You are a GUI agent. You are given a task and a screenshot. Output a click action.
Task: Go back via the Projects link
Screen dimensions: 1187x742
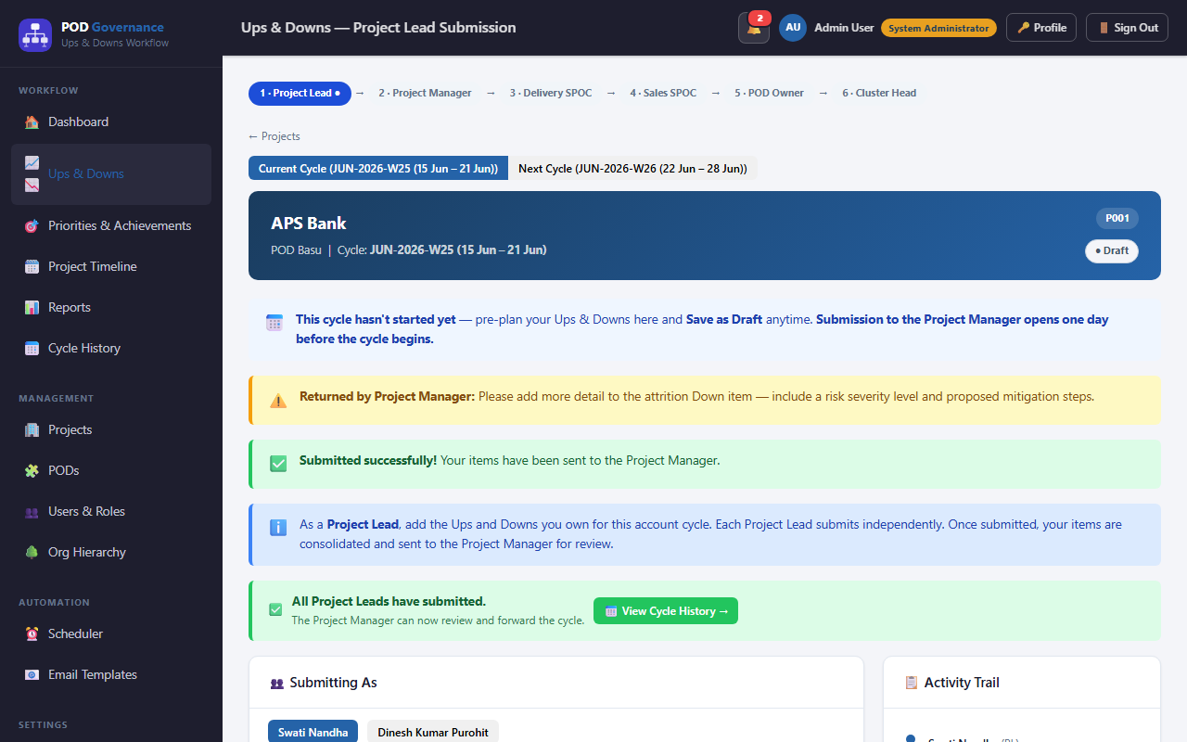click(274, 136)
